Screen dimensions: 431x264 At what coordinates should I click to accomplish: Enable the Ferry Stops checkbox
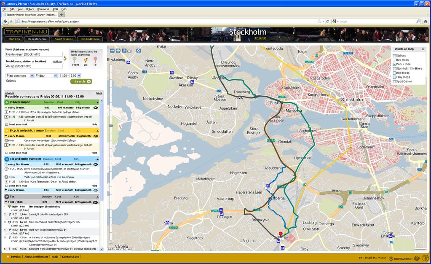point(394,77)
